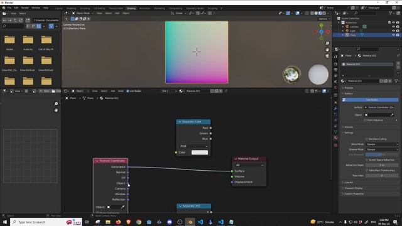Toggle Use Nodes checkbox in node header
Image resolution: width=402 pixels, height=226 pixels.
pyautogui.click(x=128, y=91)
